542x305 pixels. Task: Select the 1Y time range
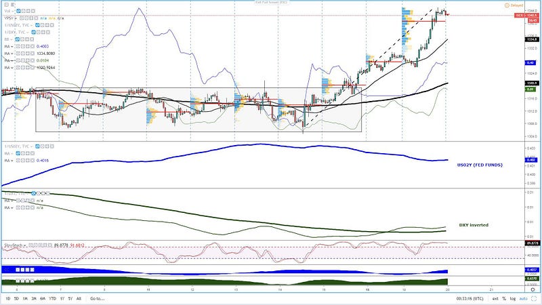[62, 298]
